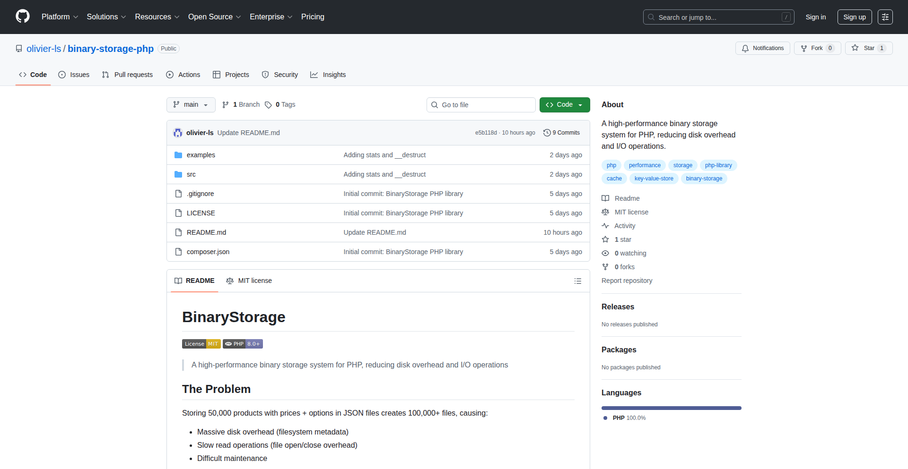Image resolution: width=908 pixels, height=469 pixels.
Task: Star the repository
Action: (867, 48)
